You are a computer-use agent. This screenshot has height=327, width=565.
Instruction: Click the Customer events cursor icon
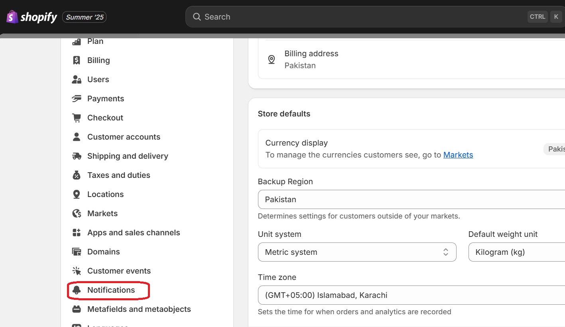(77, 271)
